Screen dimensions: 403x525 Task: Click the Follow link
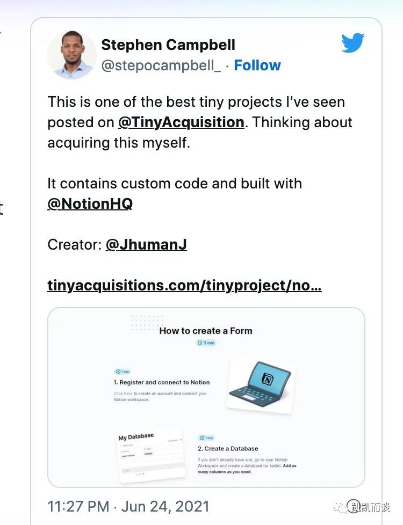pyautogui.click(x=257, y=65)
